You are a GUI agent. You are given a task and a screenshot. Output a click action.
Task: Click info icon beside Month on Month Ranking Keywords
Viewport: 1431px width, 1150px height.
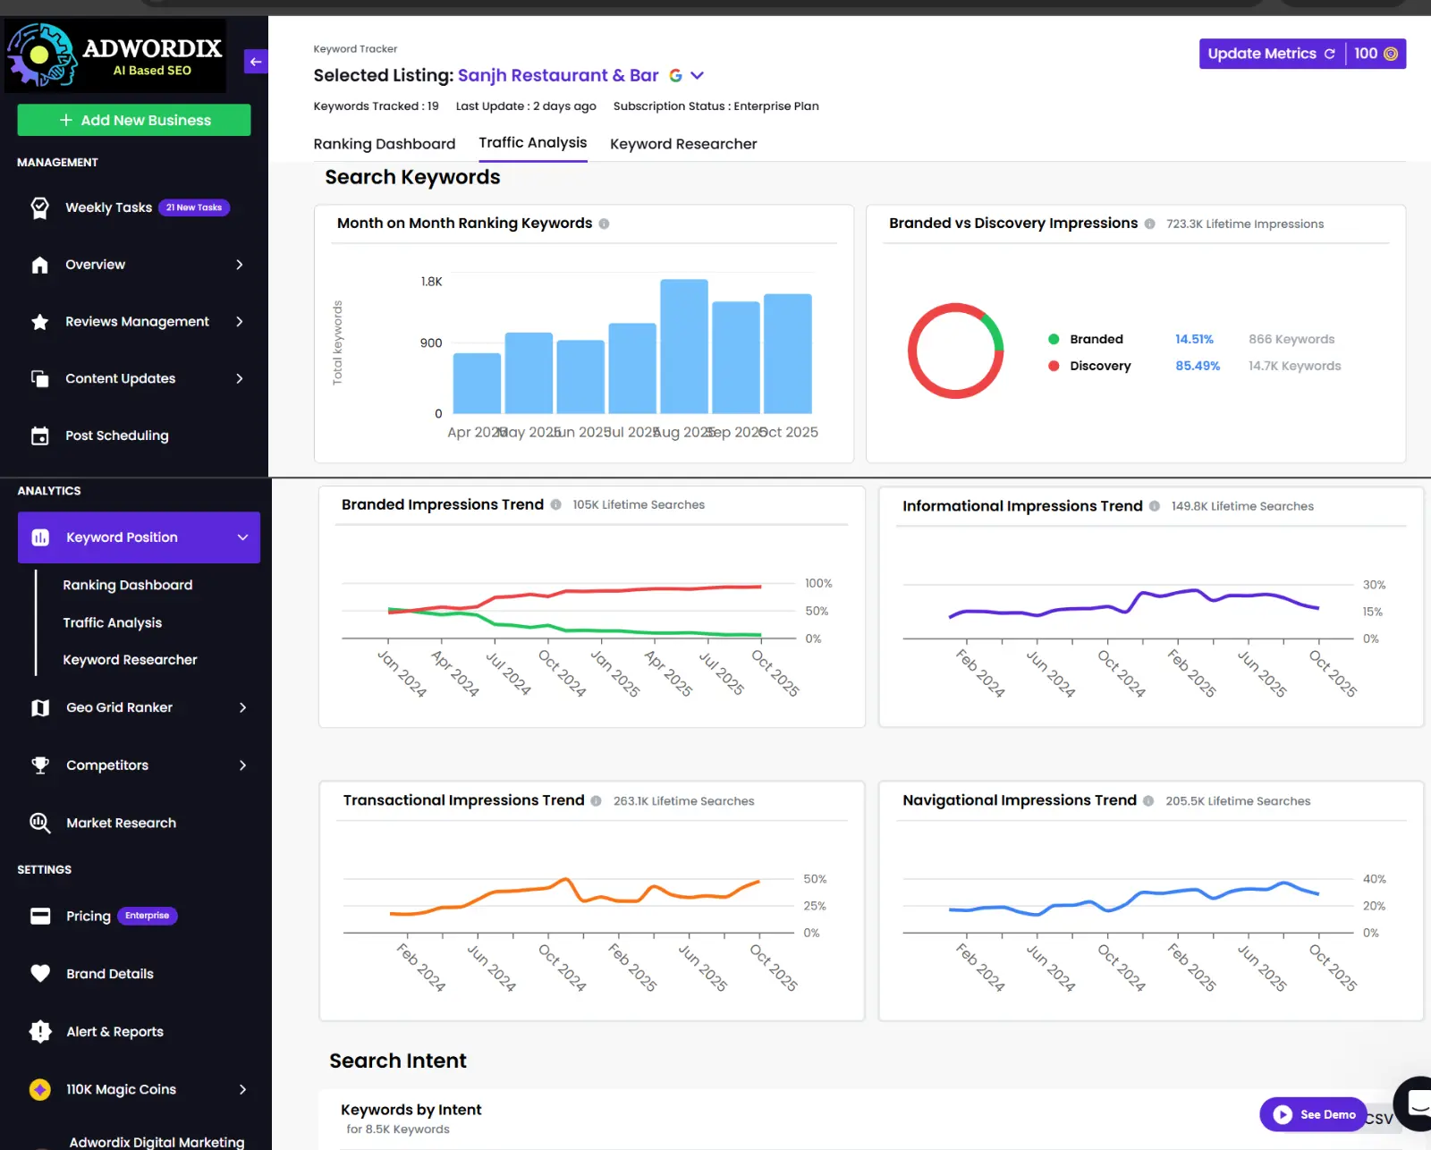[x=604, y=224]
